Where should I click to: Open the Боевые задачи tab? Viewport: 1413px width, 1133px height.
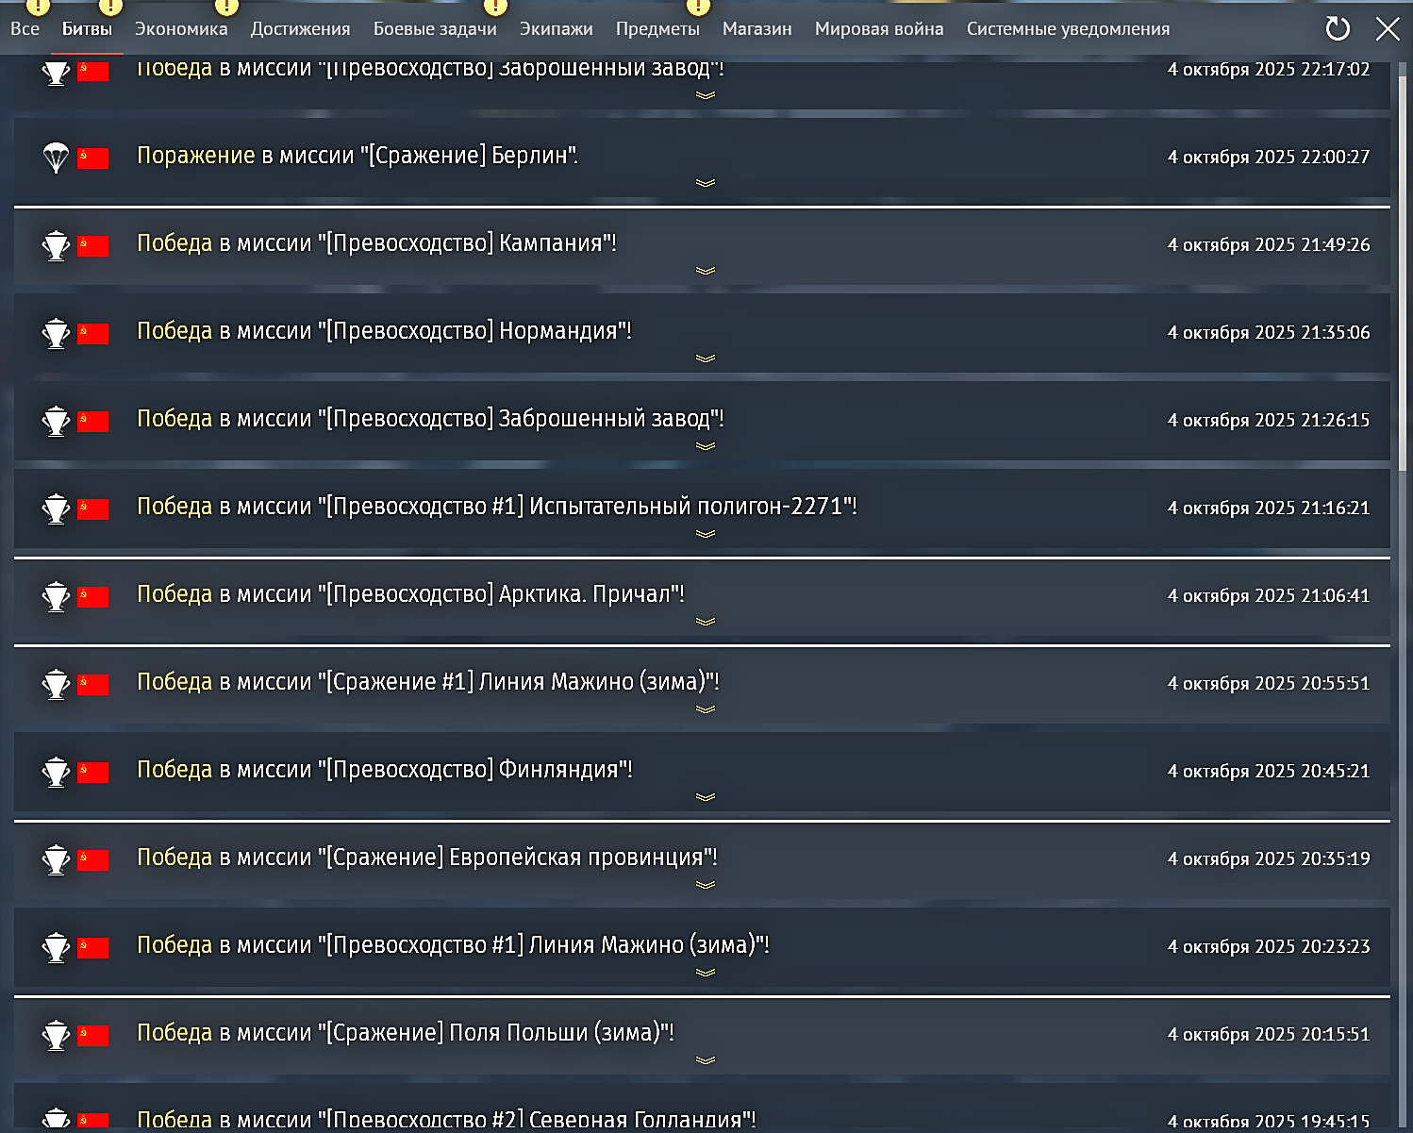435,29
